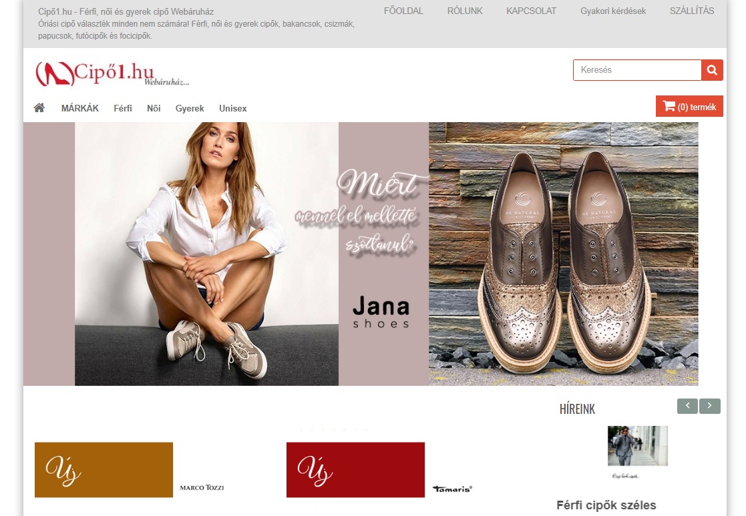Expand the Férfi category menu
Image resolution: width=746 pixels, height=516 pixels.
click(x=123, y=108)
